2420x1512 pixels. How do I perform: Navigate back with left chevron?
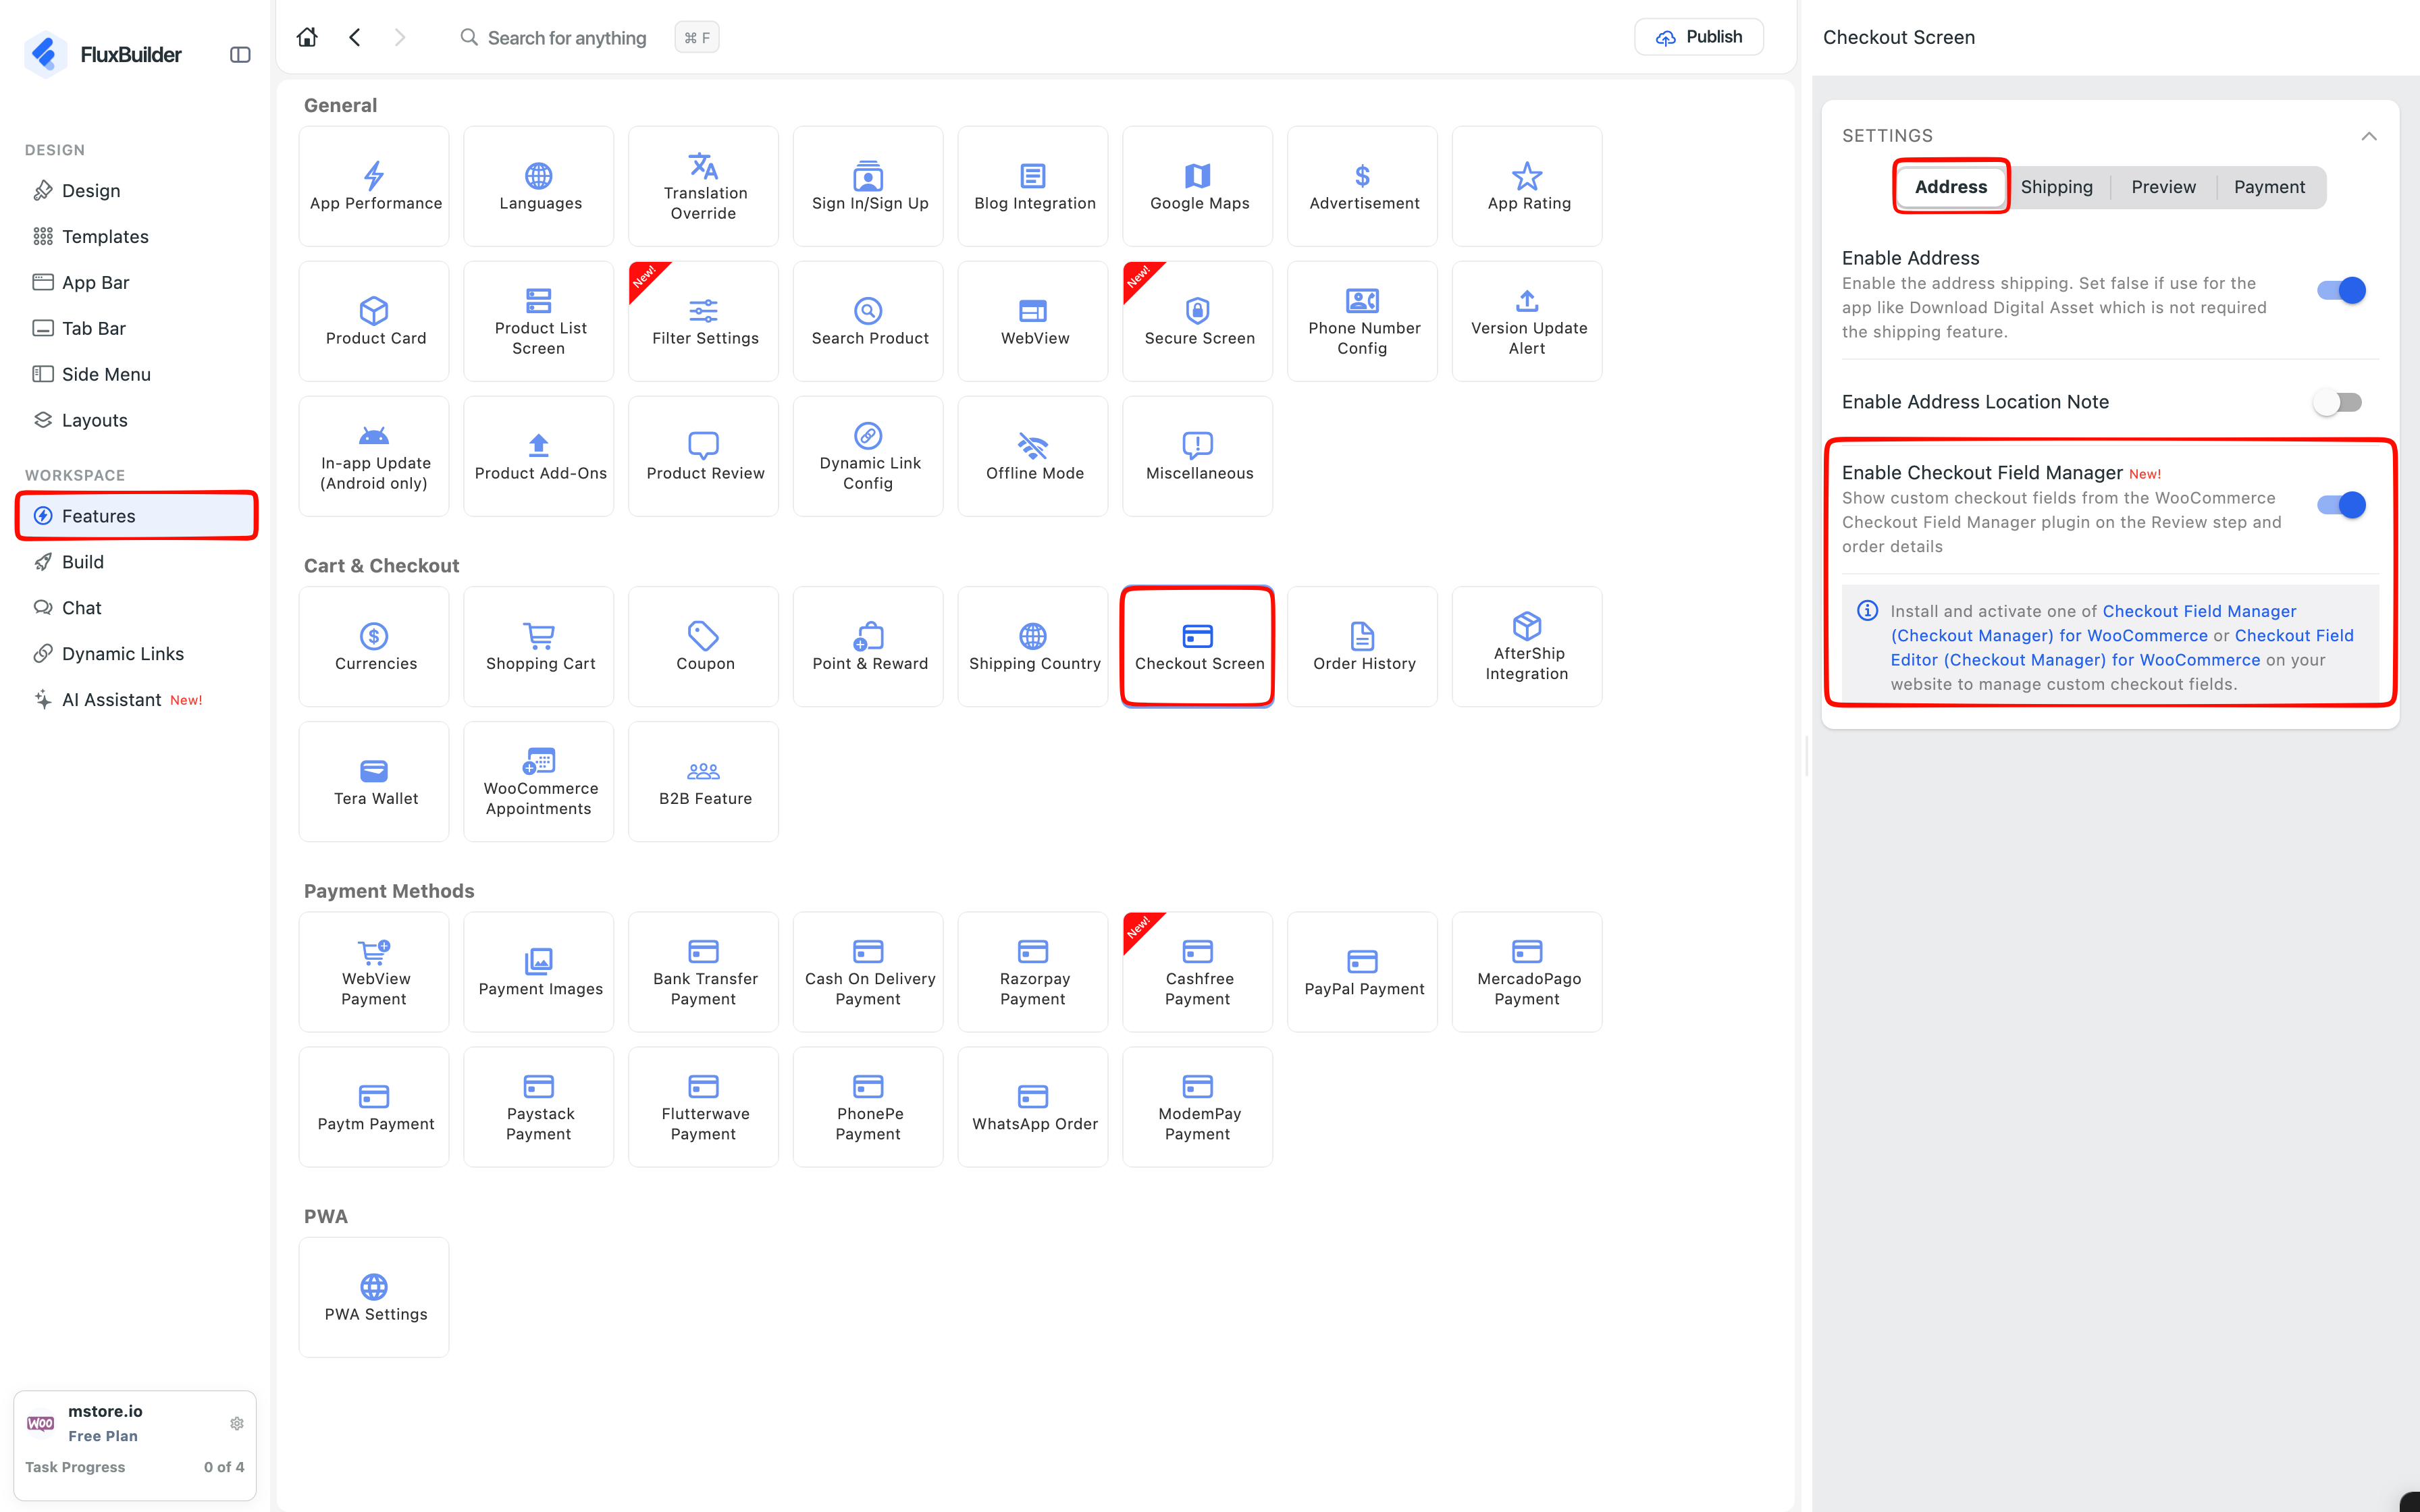(355, 37)
